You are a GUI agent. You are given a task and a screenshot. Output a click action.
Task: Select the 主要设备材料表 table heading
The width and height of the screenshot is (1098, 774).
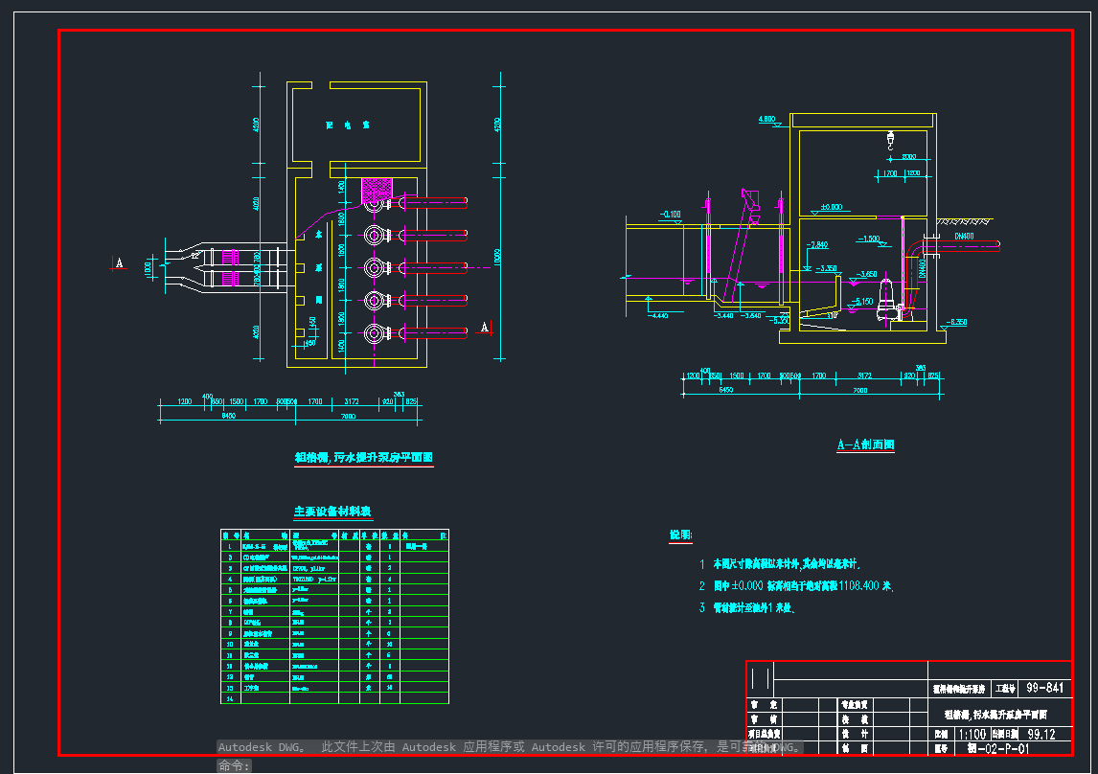332,512
